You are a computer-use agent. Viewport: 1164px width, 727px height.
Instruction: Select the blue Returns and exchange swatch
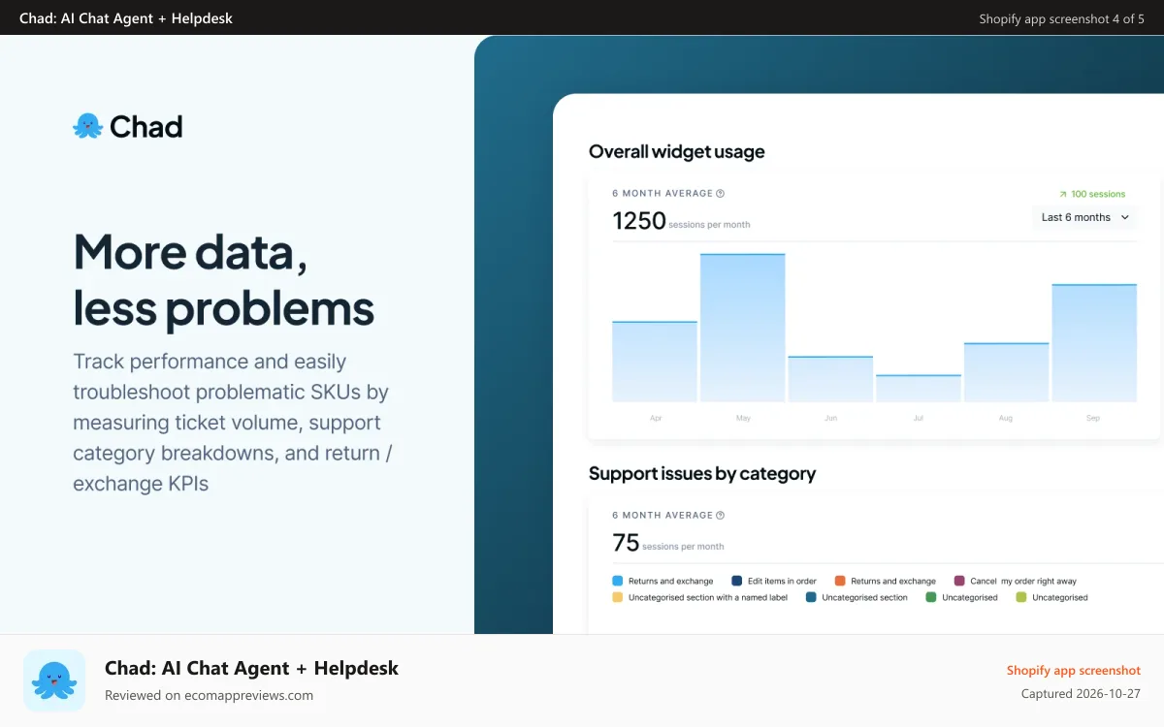tap(618, 581)
